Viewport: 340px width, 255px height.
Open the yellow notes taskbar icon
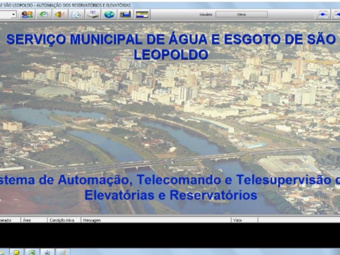tap(17, 252)
